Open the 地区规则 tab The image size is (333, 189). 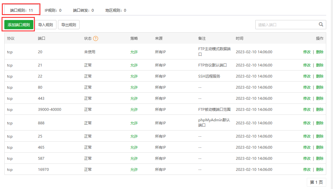(x=113, y=10)
